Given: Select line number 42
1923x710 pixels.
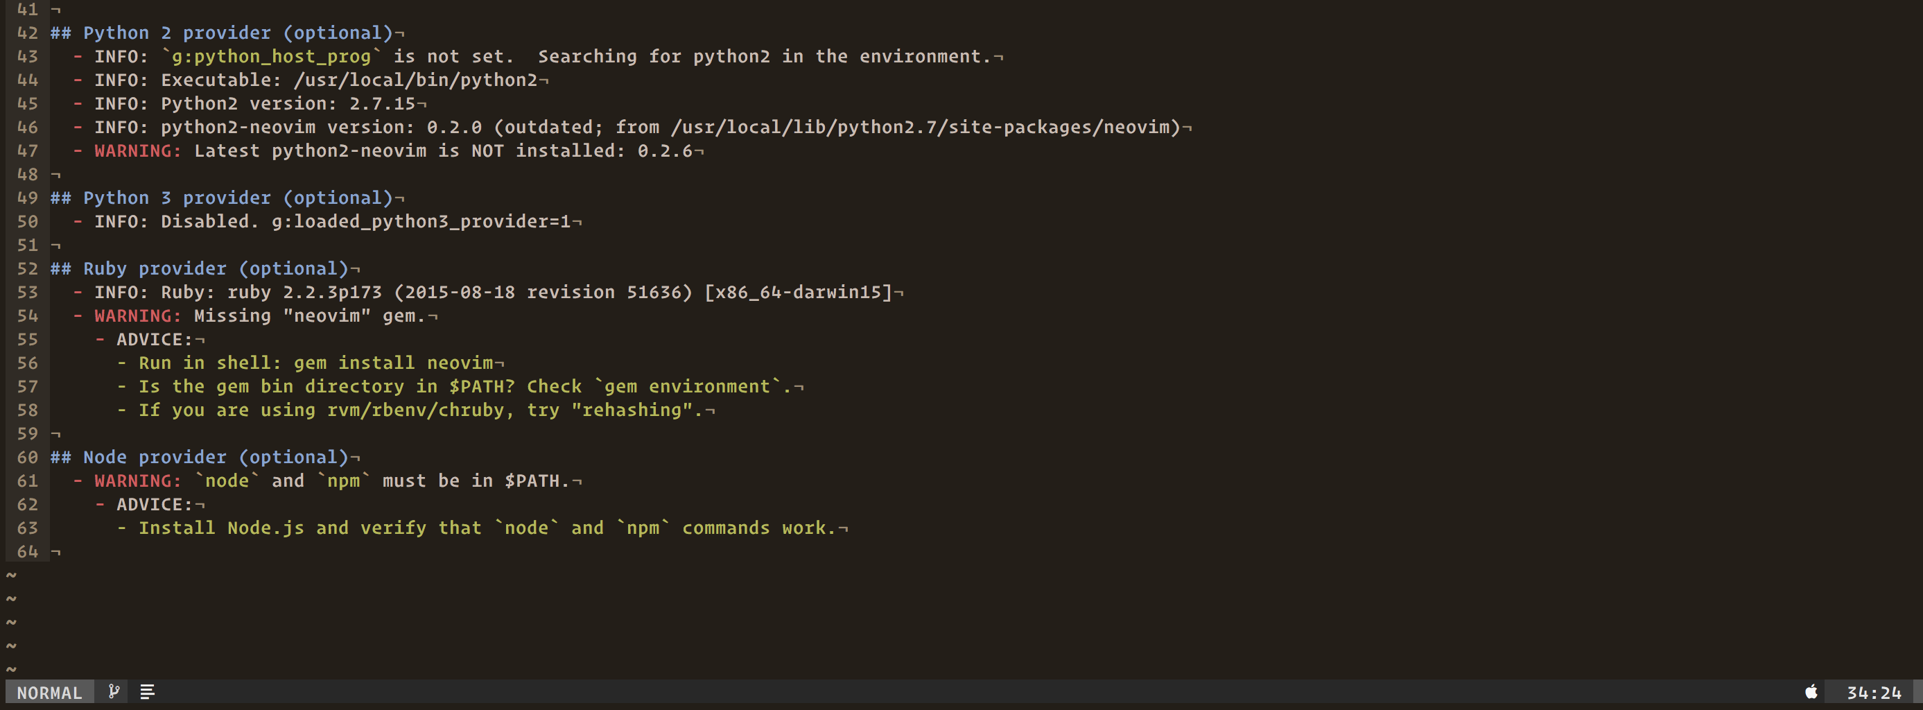Looking at the screenshot, I should pos(27,33).
